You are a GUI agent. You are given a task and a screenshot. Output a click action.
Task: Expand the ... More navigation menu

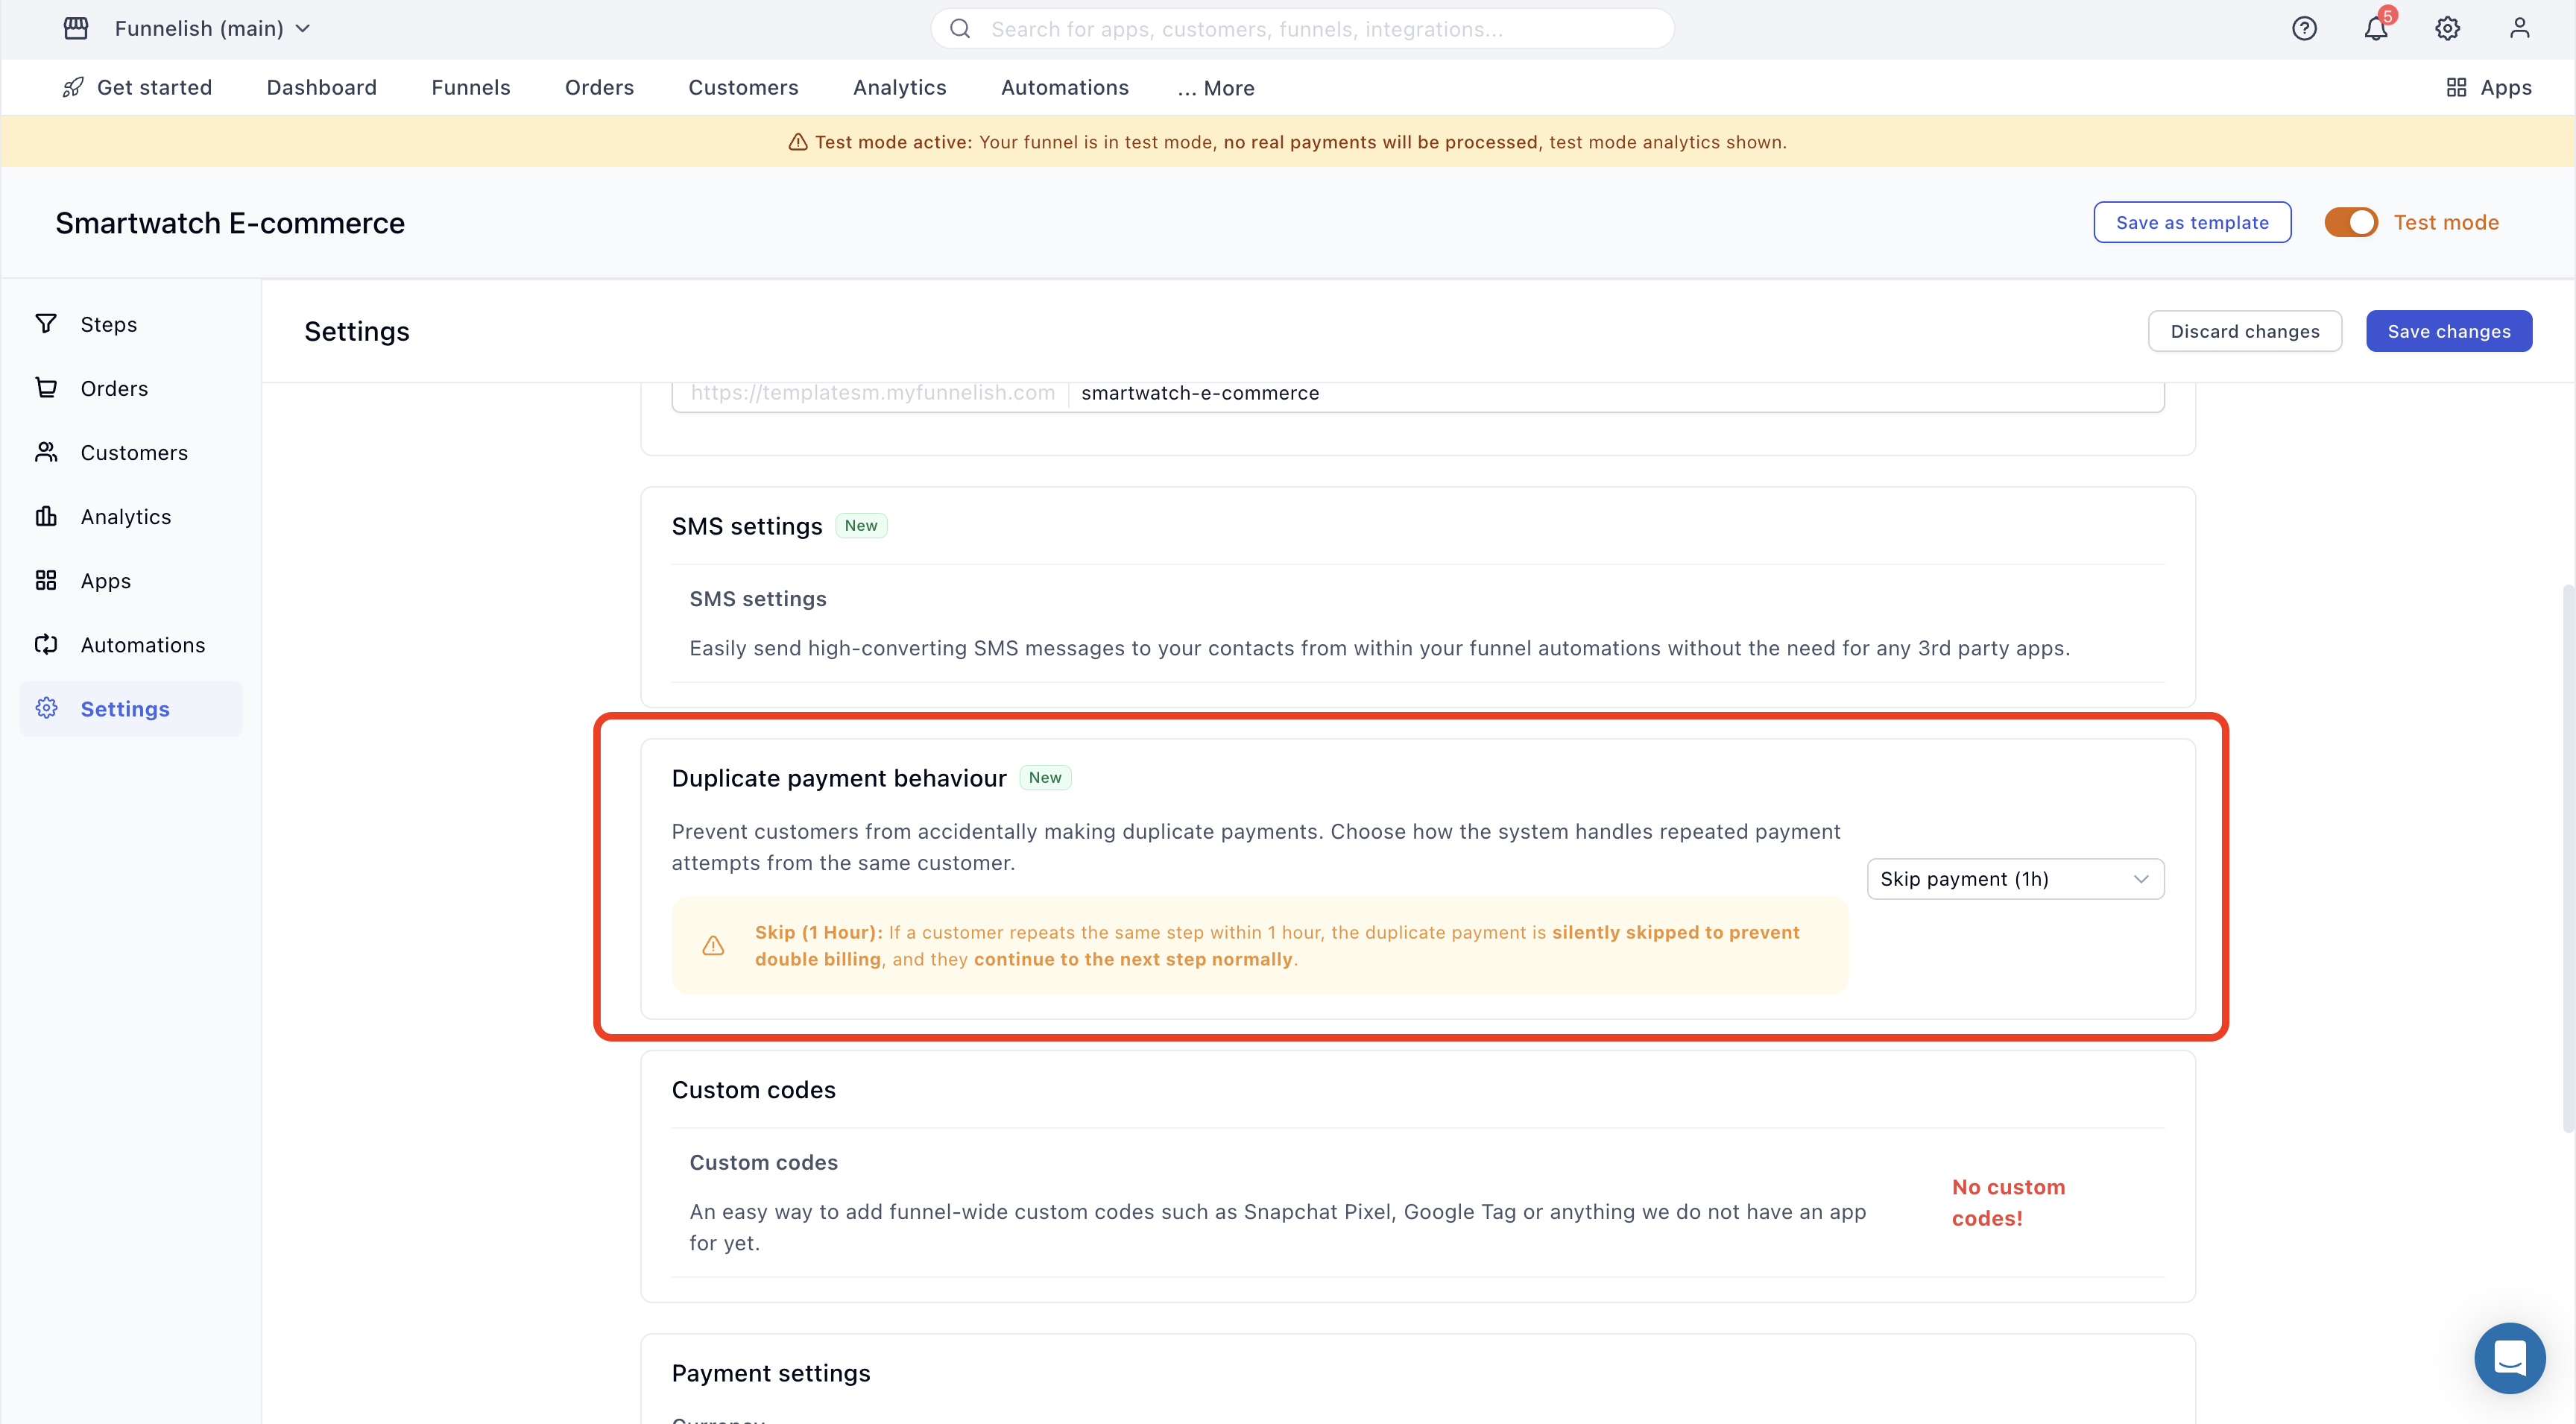coord(1216,88)
